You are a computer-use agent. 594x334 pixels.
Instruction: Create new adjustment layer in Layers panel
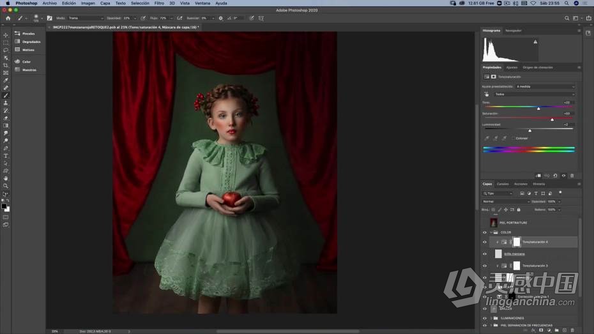[549, 330]
